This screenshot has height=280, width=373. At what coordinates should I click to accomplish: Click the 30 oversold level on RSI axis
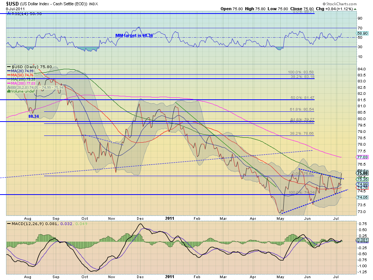pos(360,47)
